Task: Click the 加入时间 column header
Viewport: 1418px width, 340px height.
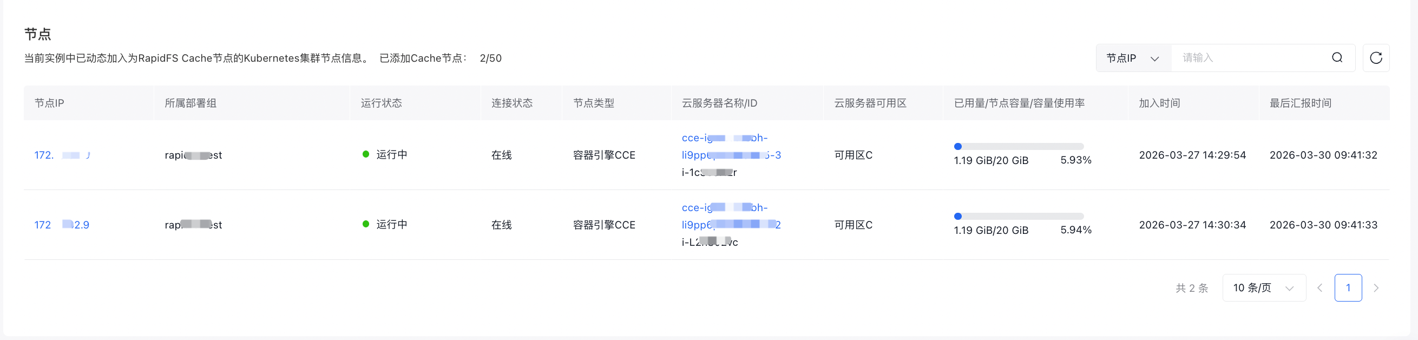Action: [x=1159, y=103]
